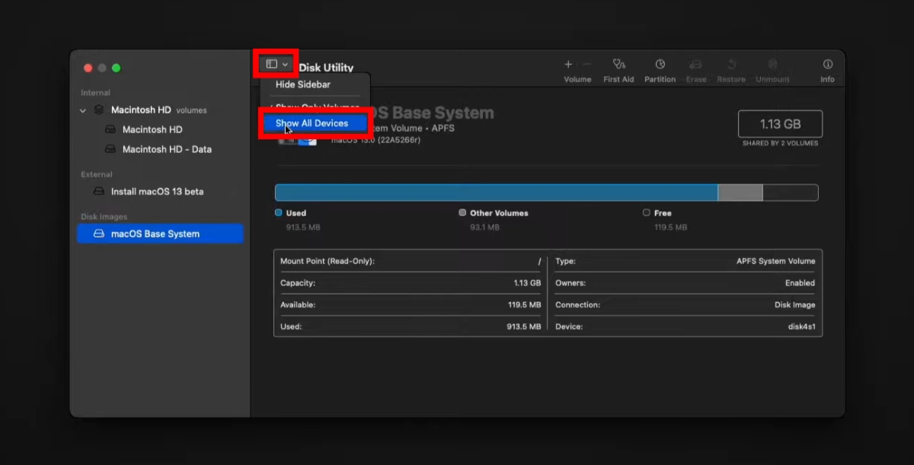Toggle the Used legend marker
The image size is (914, 465).
pyautogui.click(x=278, y=213)
